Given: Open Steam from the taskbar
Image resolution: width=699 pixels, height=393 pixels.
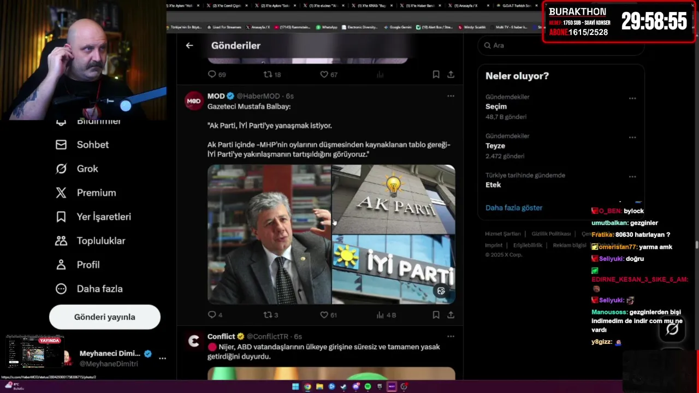Looking at the screenshot, I should [343, 386].
